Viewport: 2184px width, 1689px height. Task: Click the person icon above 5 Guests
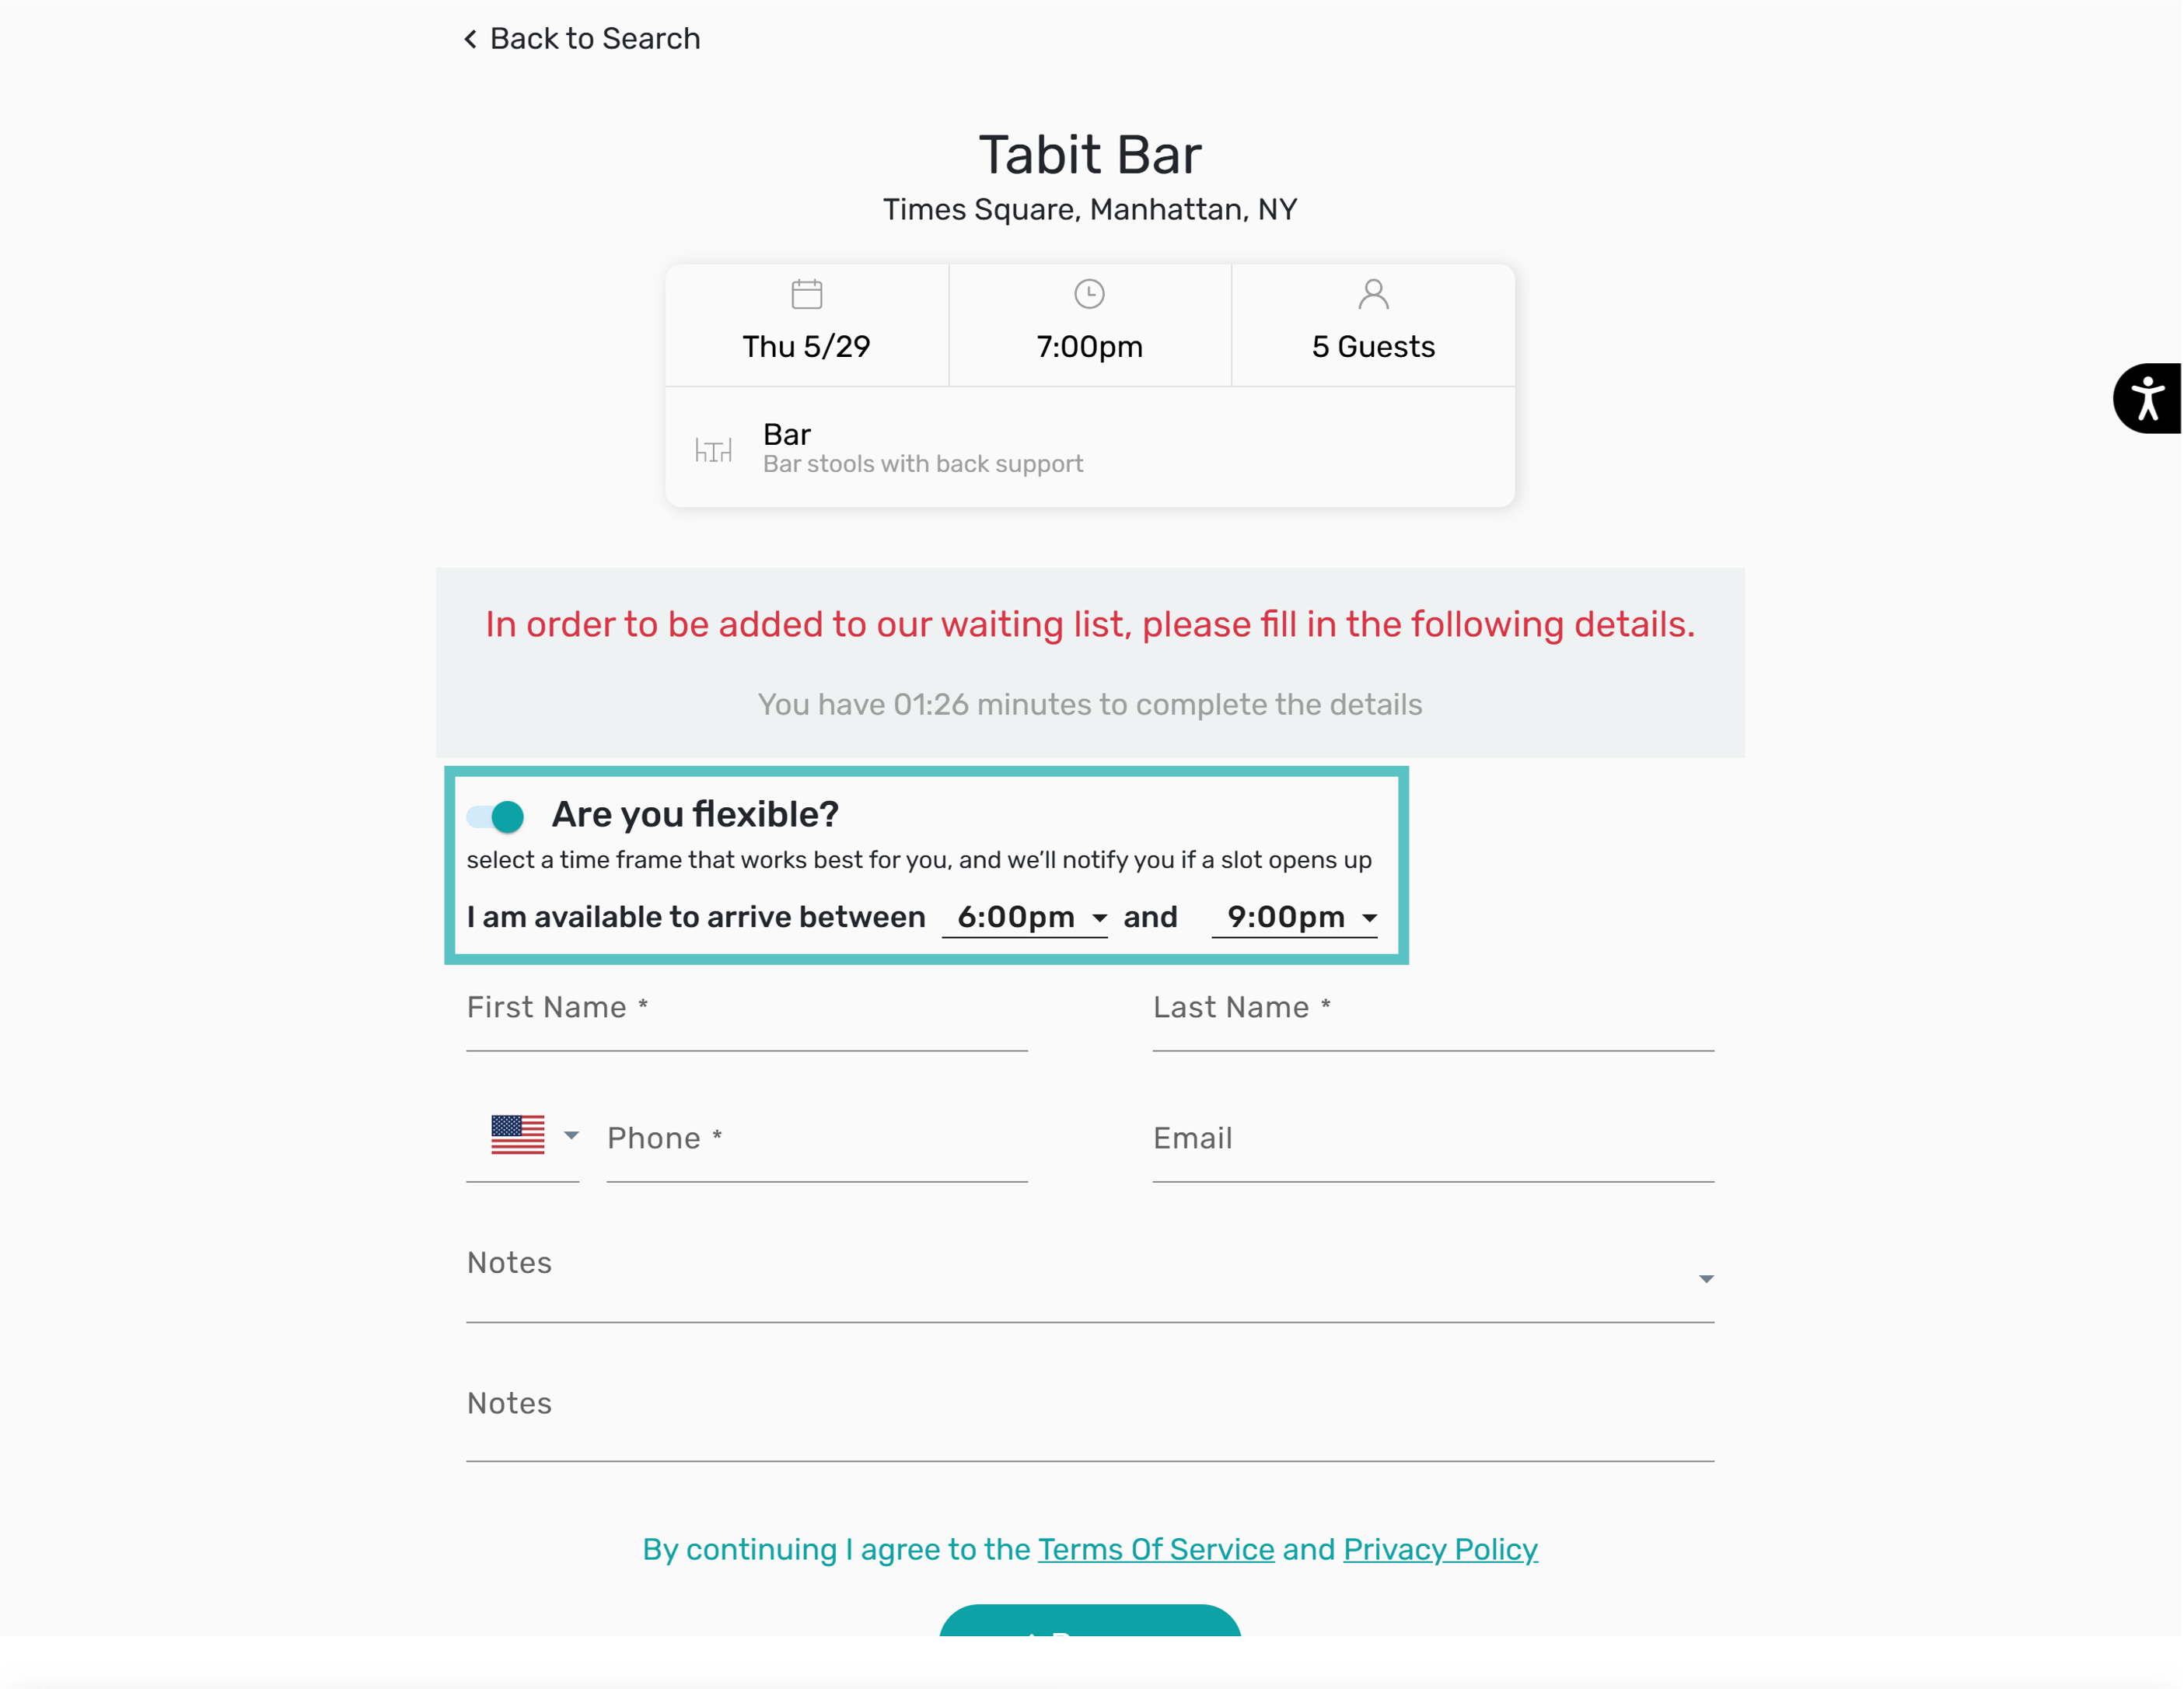(1373, 294)
